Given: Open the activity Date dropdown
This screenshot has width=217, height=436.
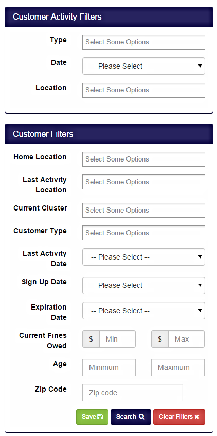Looking at the screenshot, I should coord(143,66).
